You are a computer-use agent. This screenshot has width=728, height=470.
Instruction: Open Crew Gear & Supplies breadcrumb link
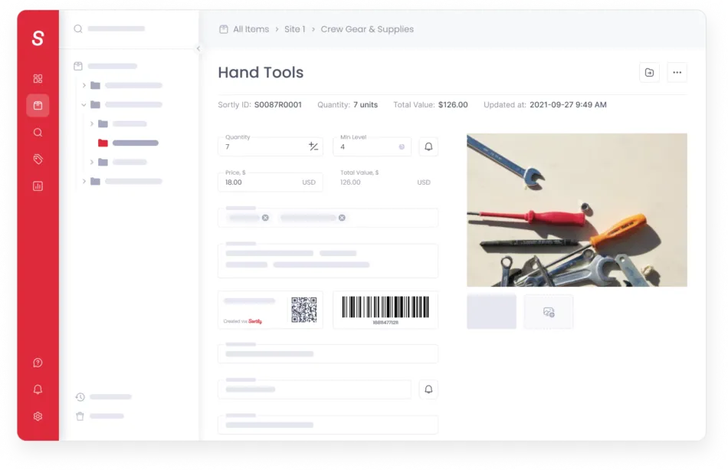(367, 29)
